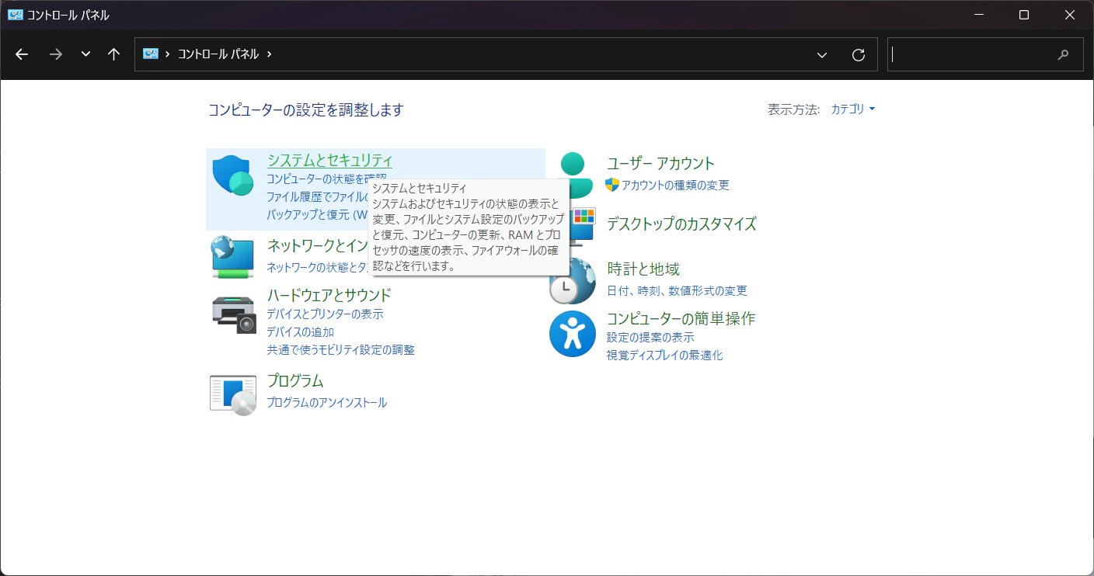Viewport: 1094px width, 576px height.
Task: Open the Hardware and Sound printer icon
Action: tap(233, 314)
